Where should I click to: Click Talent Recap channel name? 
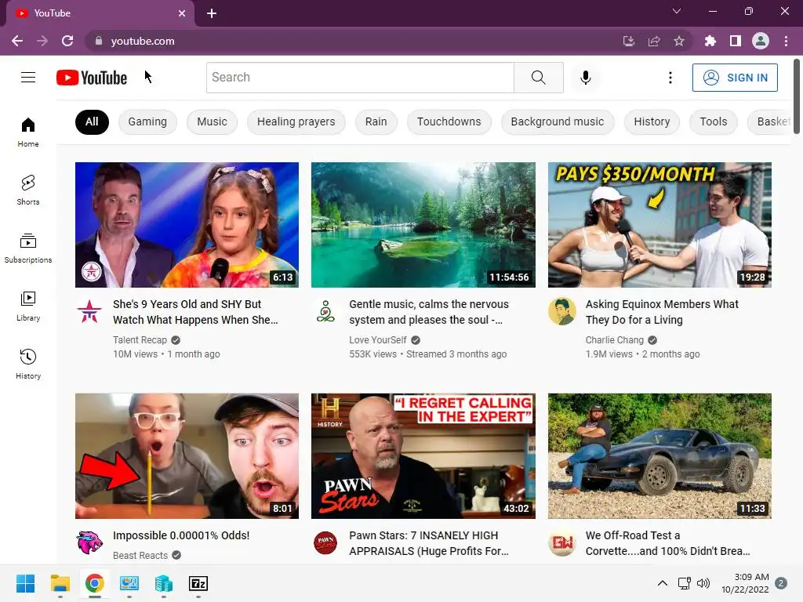[140, 340]
